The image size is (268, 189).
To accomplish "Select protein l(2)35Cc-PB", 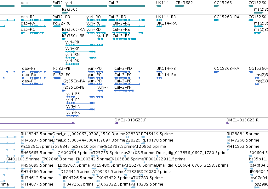I will click(73, 87).
